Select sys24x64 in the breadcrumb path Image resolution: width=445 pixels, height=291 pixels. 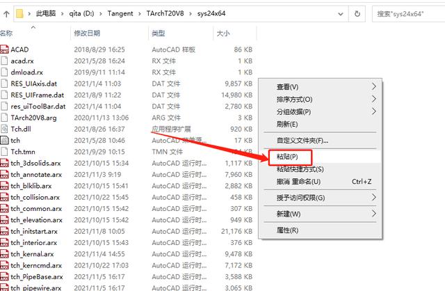pos(211,13)
